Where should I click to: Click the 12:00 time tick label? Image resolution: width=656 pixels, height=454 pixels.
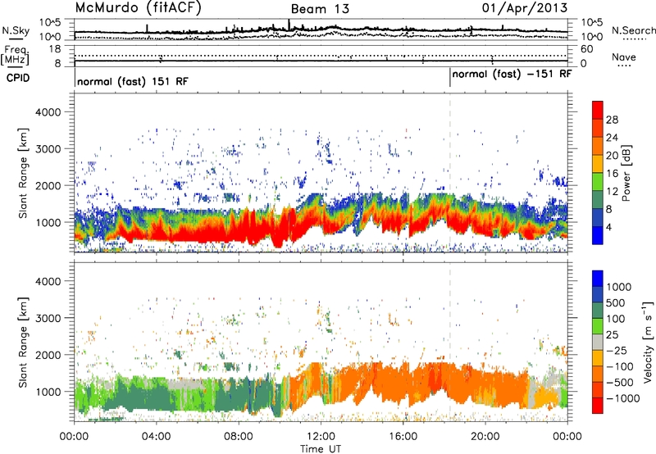point(321,437)
